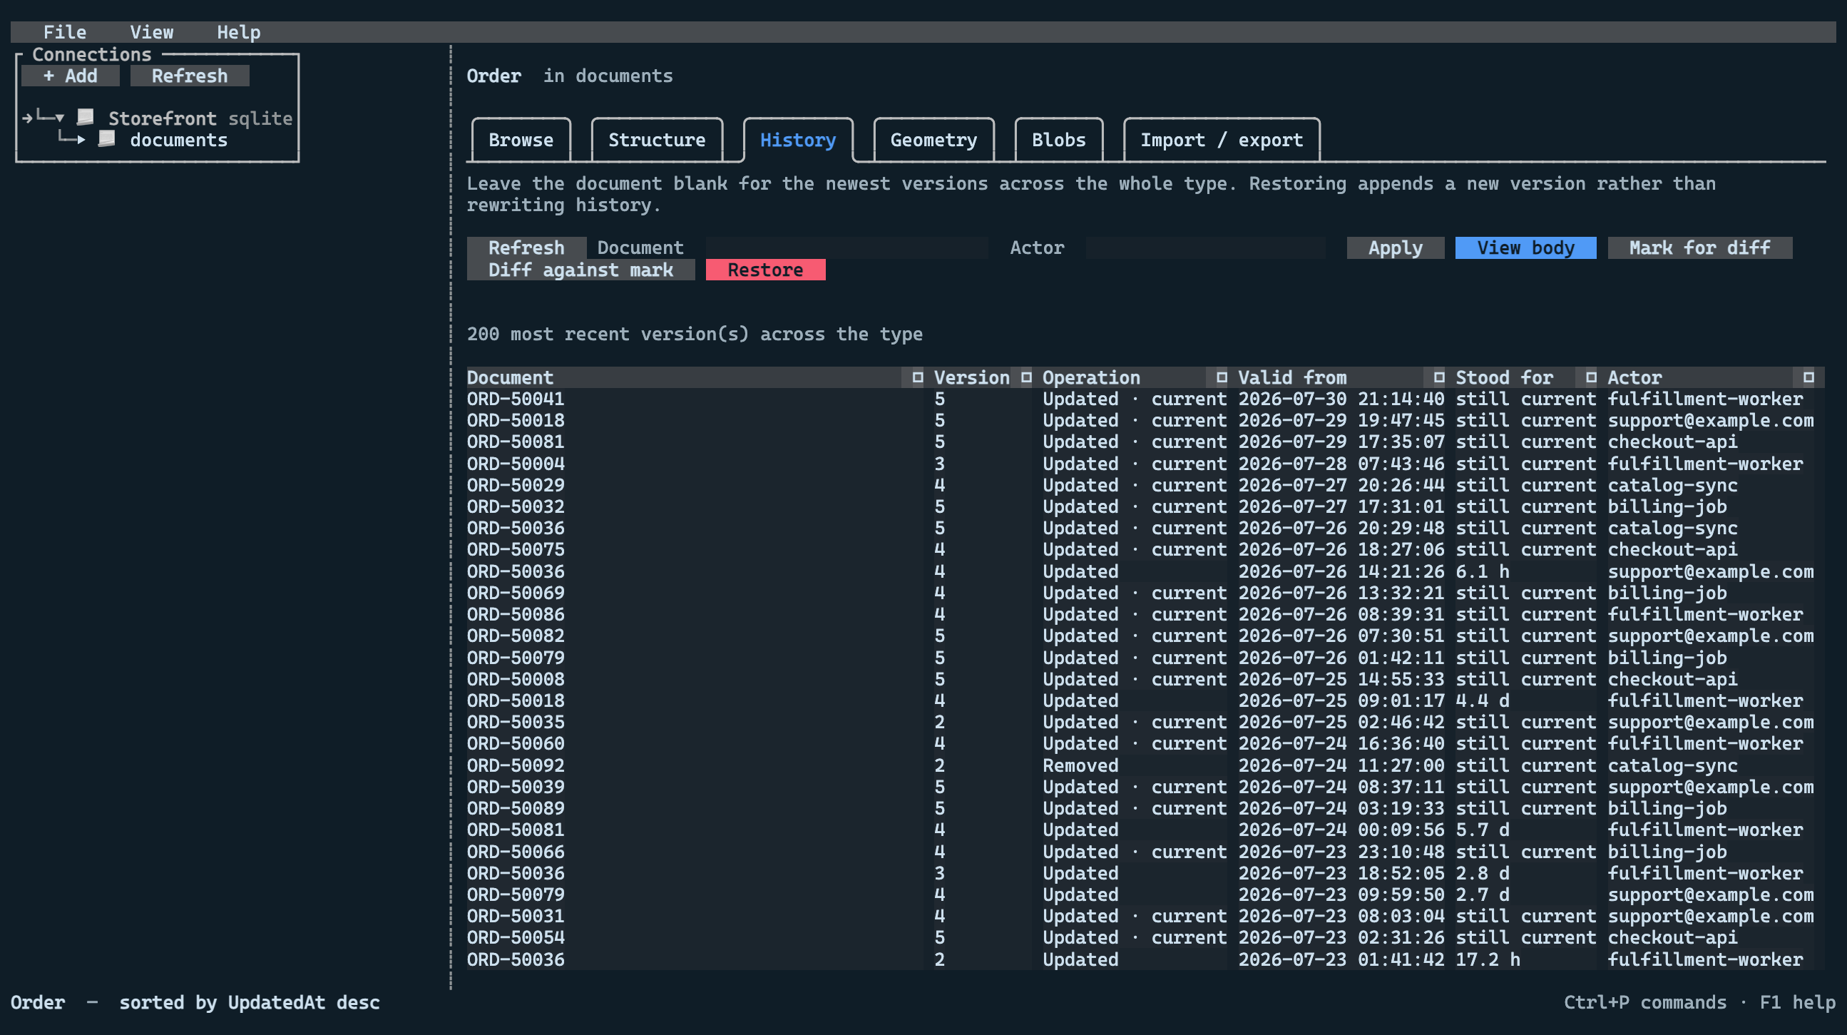Click timestamp 2026-07-29 19:47:45
The height and width of the screenshot is (1035, 1847).
pos(1341,420)
